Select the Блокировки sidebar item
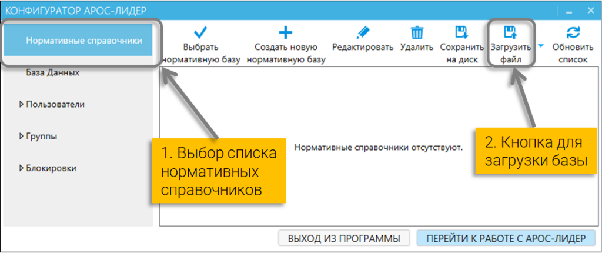 (51, 168)
